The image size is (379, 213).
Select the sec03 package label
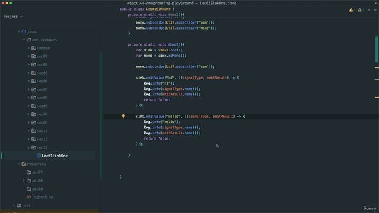pyautogui.click(x=42, y=73)
